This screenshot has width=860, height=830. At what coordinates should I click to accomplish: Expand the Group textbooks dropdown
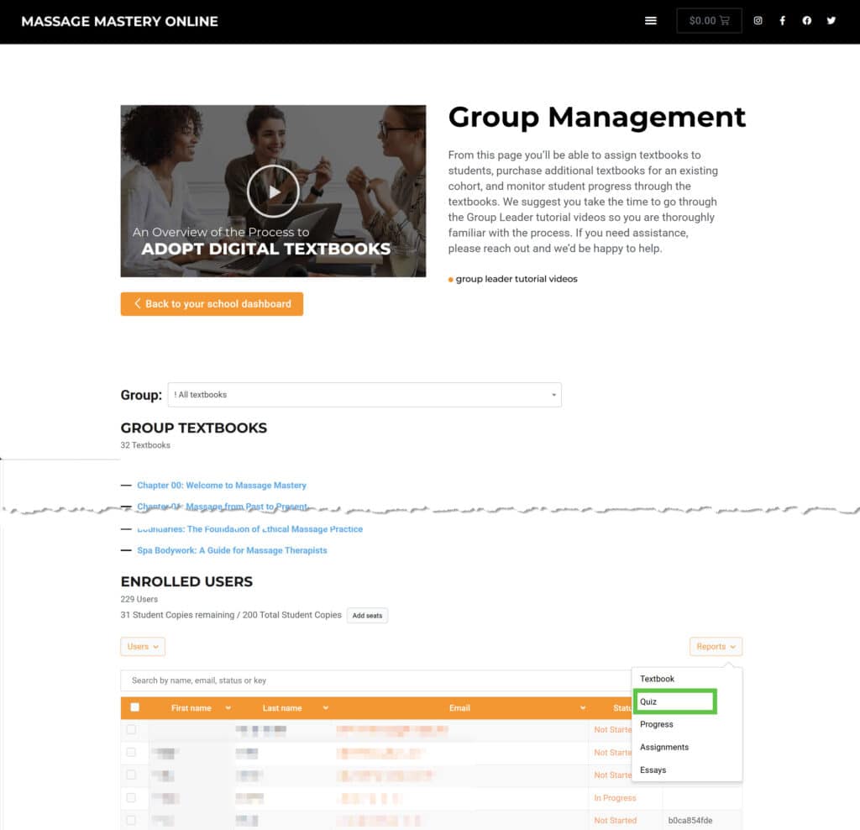(364, 395)
